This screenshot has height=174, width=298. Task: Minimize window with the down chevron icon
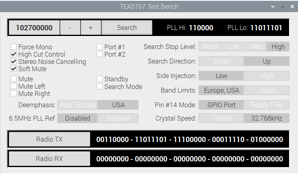(273, 6)
